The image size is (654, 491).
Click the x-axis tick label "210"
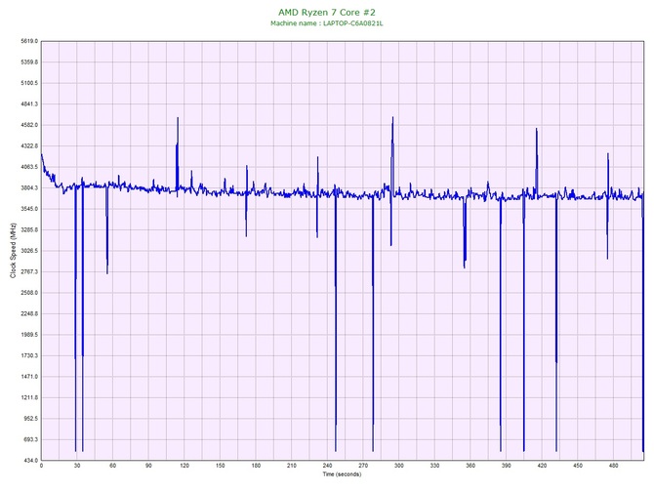292,466
